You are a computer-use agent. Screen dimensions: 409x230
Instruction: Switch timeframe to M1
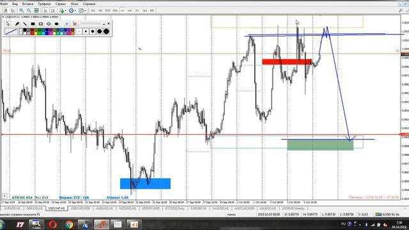point(93,10)
